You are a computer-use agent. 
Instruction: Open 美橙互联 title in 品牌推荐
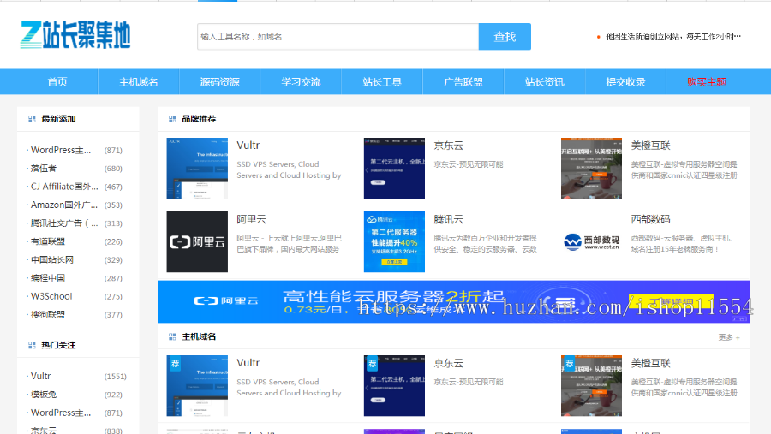[650, 146]
